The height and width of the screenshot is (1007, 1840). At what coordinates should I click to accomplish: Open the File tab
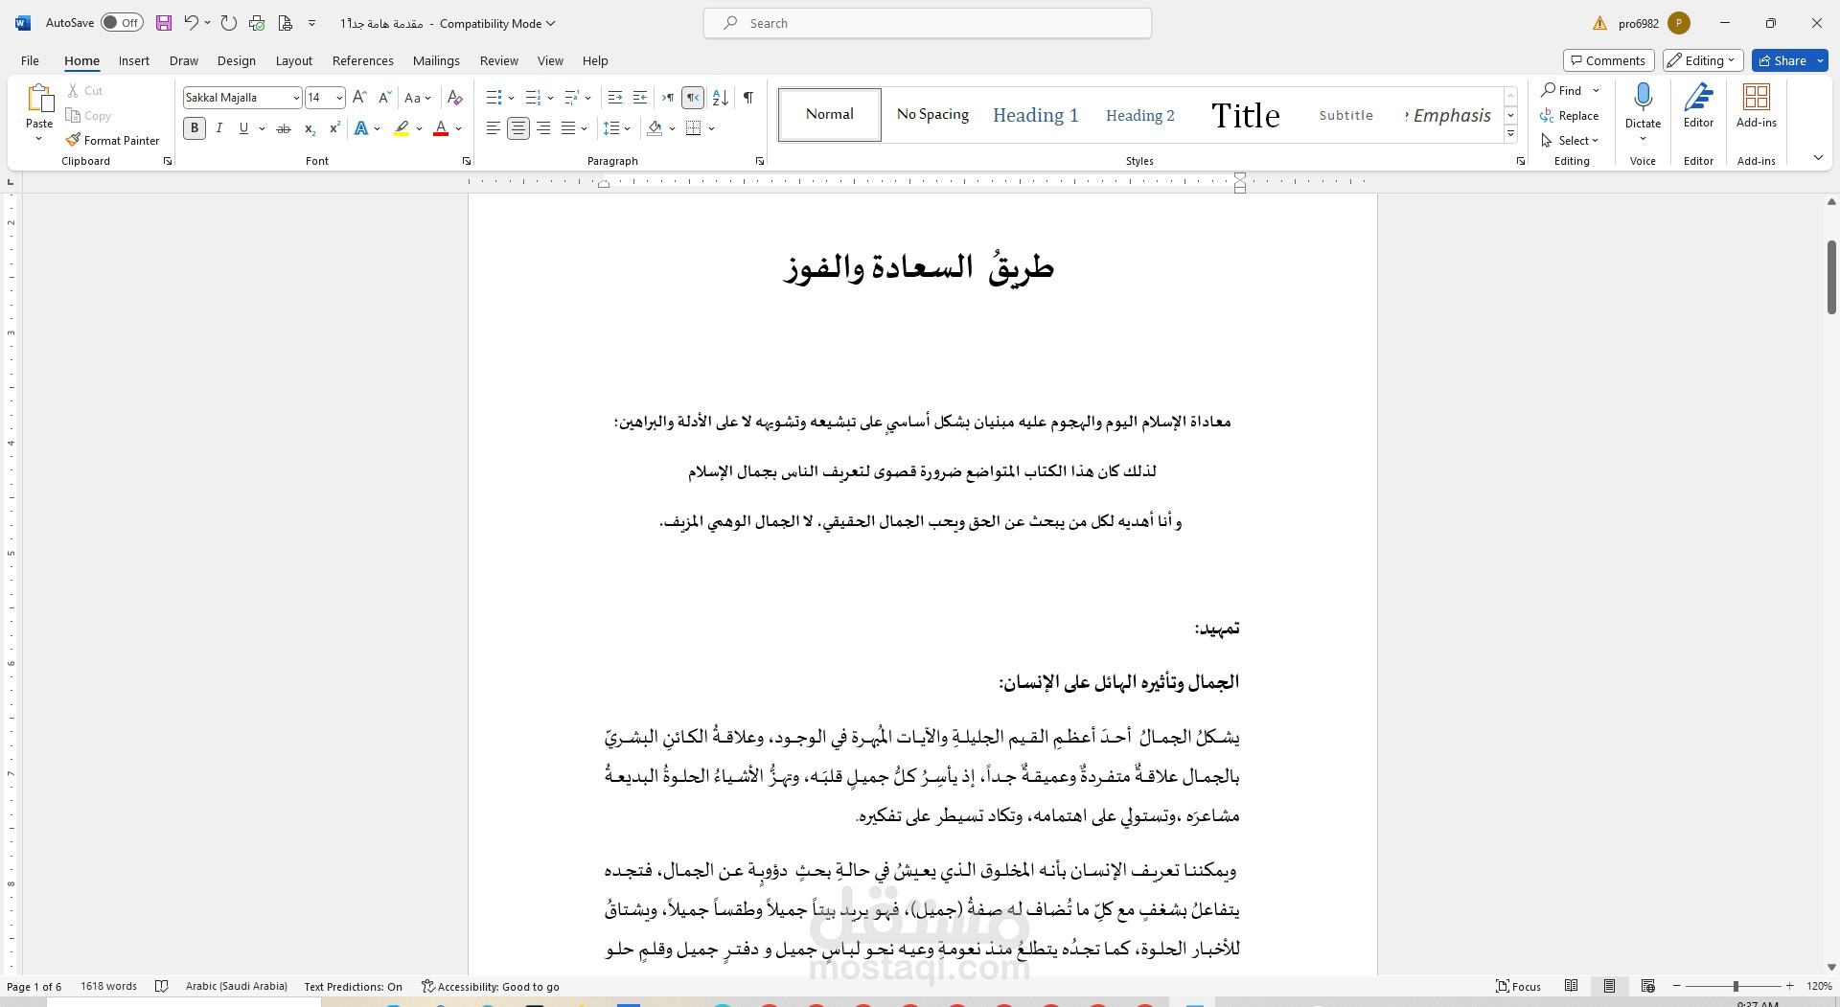coord(30,60)
